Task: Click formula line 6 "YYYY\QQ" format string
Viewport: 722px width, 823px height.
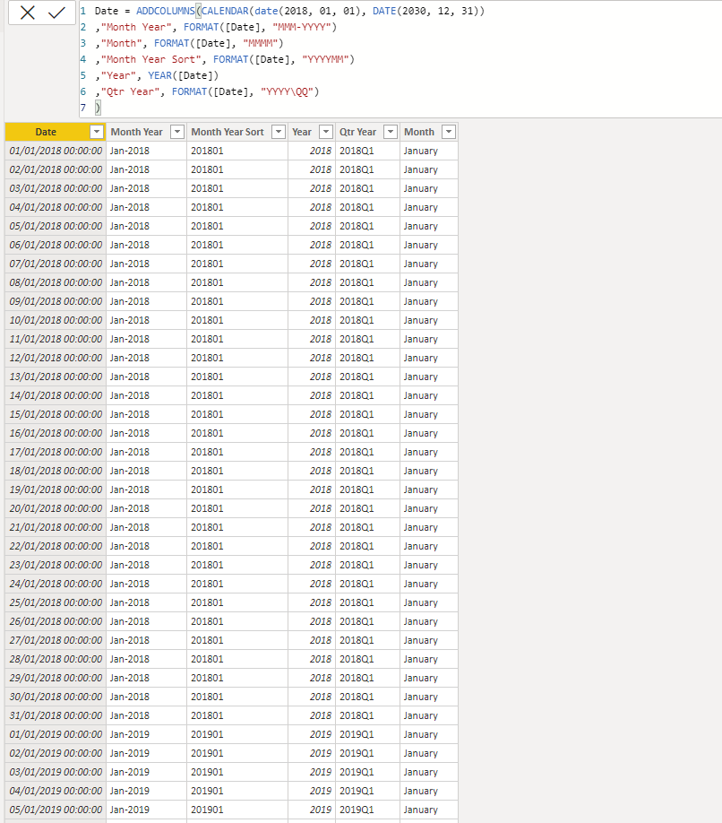Action: pos(287,91)
